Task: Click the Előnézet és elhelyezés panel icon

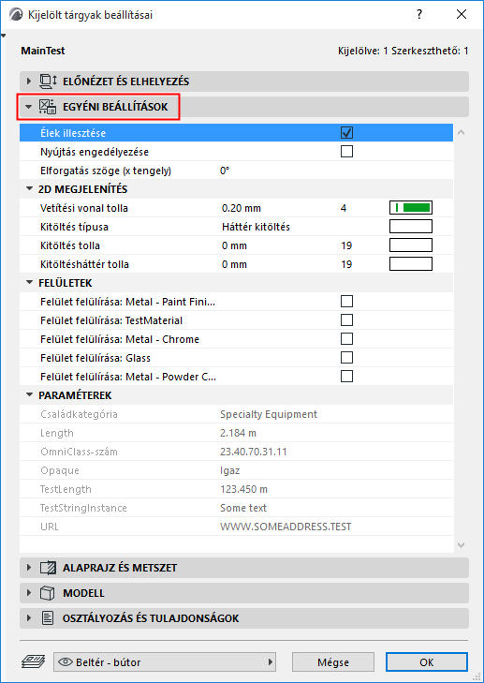Action: (x=49, y=81)
